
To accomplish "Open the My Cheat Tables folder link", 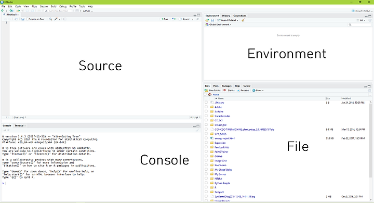I will pyautogui.click(x=223, y=170).
